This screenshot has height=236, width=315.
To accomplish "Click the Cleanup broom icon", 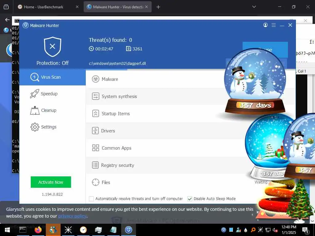I will pos(35,110).
